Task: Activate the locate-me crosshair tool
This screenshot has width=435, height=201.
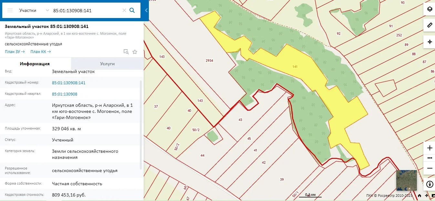Action: 430,42
